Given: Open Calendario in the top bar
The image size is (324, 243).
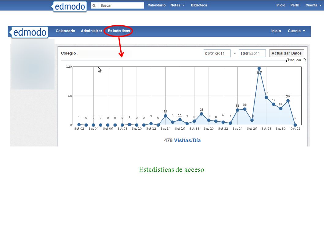Looking at the screenshot, I should point(156,5).
